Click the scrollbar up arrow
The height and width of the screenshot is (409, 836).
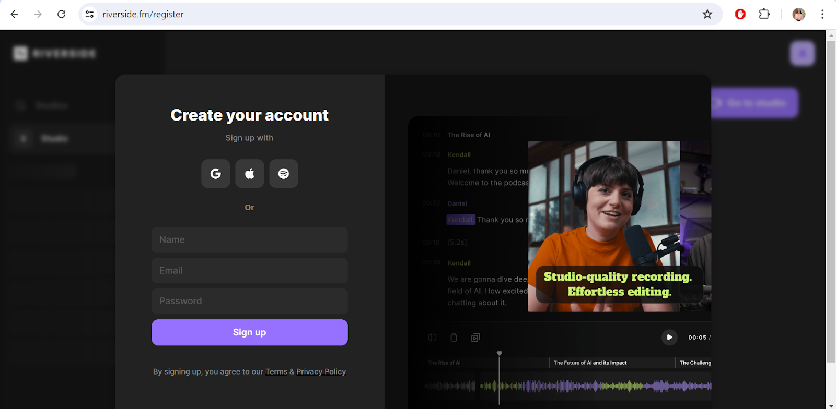pos(831,35)
